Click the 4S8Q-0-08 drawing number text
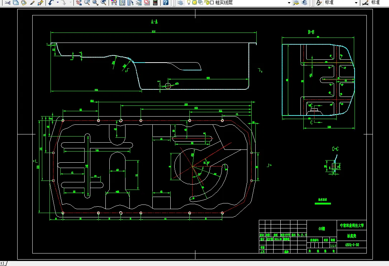This screenshot has width=389, height=266. (352, 245)
